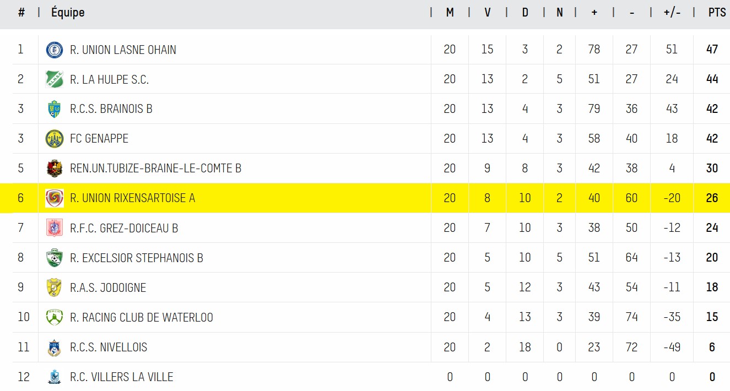730x391 pixels.
Task: Click the R. Union Lasne Ohain club logo
Action: pos(54,50)
